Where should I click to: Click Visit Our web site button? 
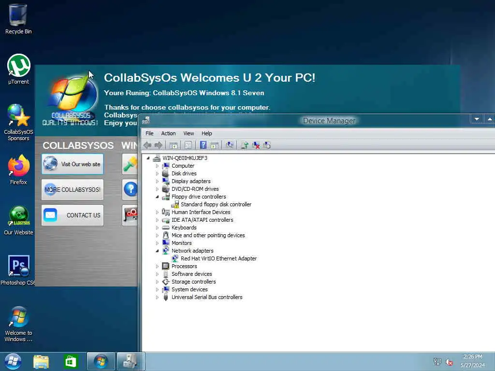(73, 164)
